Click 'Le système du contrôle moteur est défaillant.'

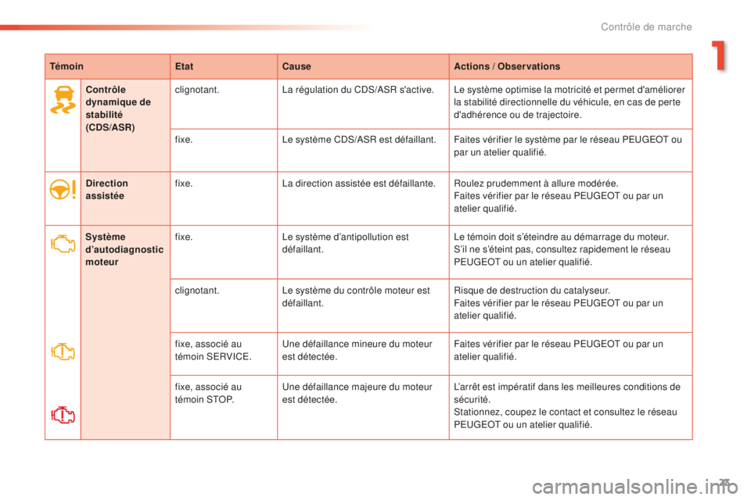[356, 297]
